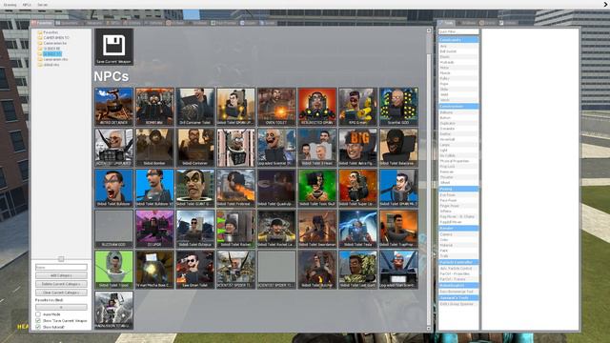Toggle the Show tutorial checkbox
This screenshot has width=610, height=343.
38,327
